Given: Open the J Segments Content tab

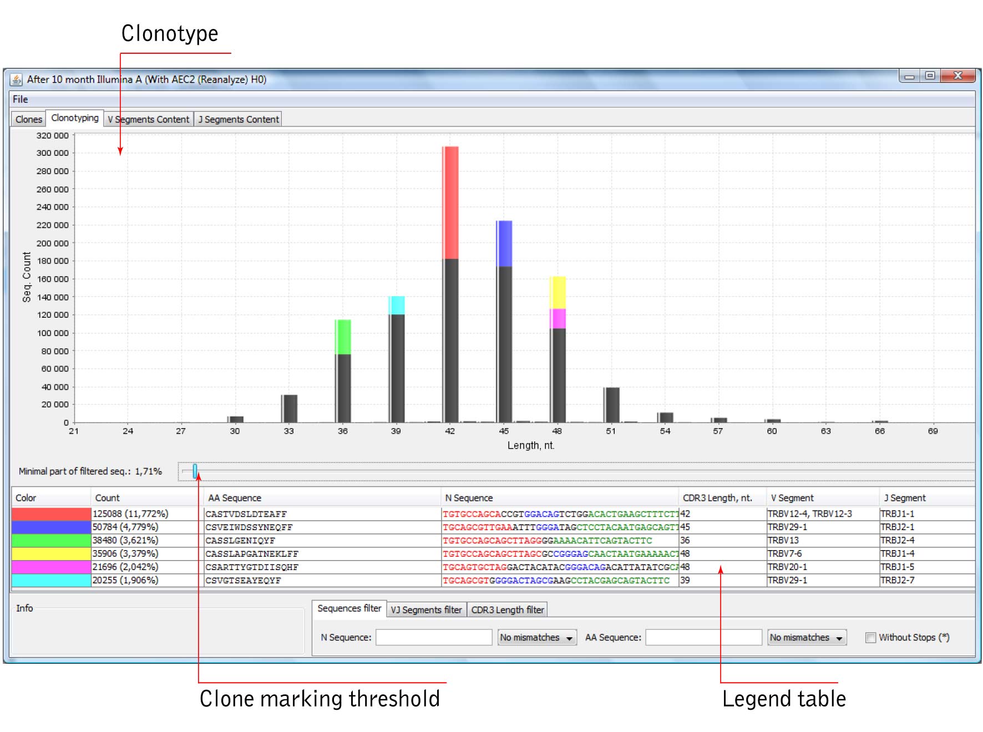Looking at the screenshot, I should [x=239, y=119].
